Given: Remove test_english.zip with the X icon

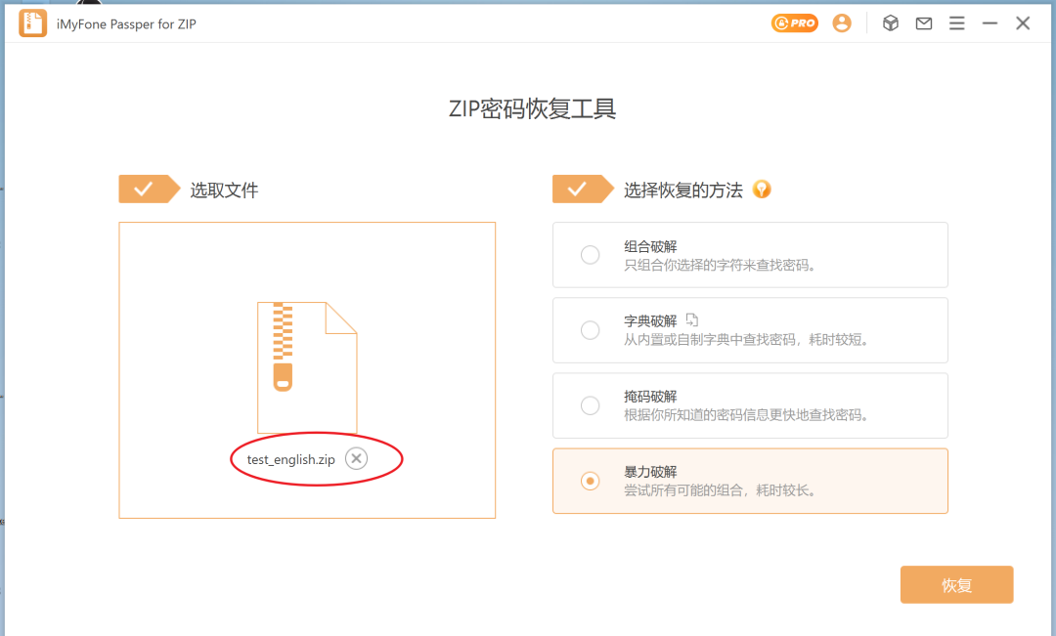Looking at the screenshot, I should tap(356, 458).
